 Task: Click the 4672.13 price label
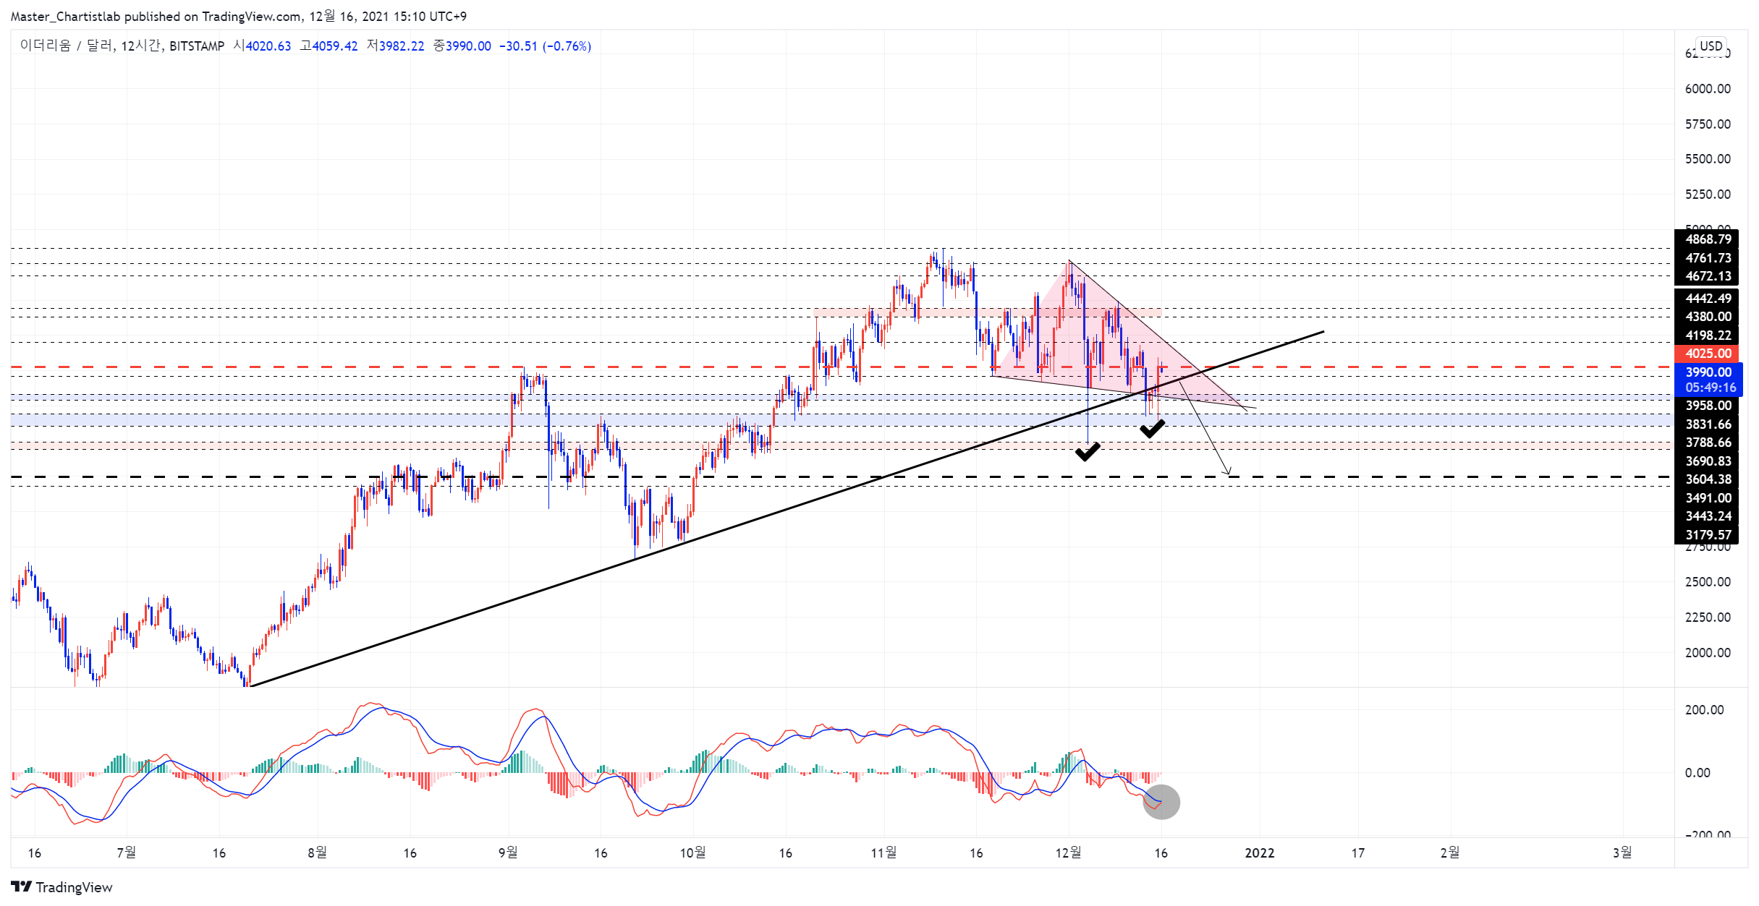click(1708, 276)
